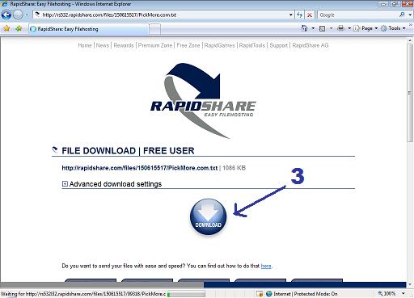Click the Add to Favorites icon

tap(19, 28)
